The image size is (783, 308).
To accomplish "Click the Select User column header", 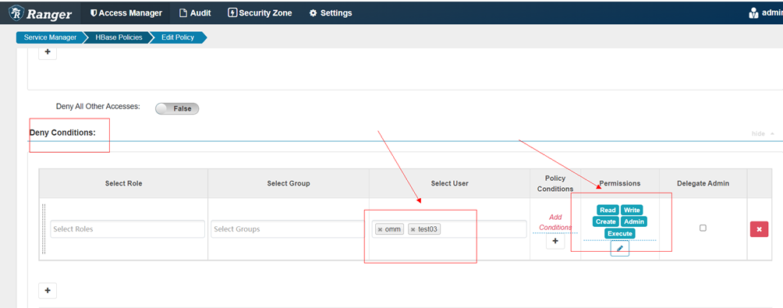I will coord(449,184).
